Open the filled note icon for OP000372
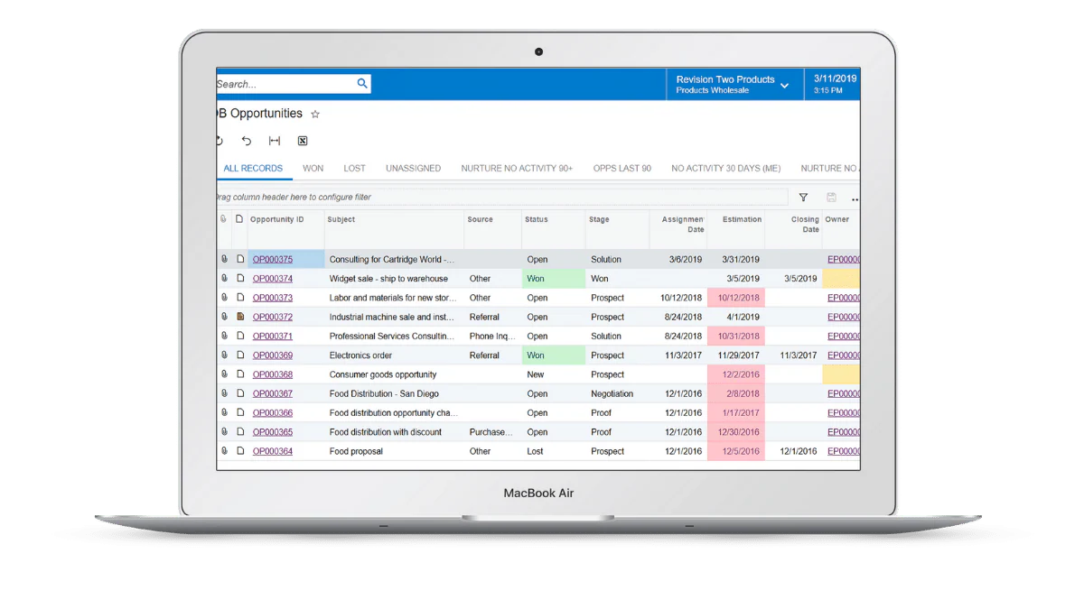The height and width of the screenshot is (609, 1084). click(240, 317)
